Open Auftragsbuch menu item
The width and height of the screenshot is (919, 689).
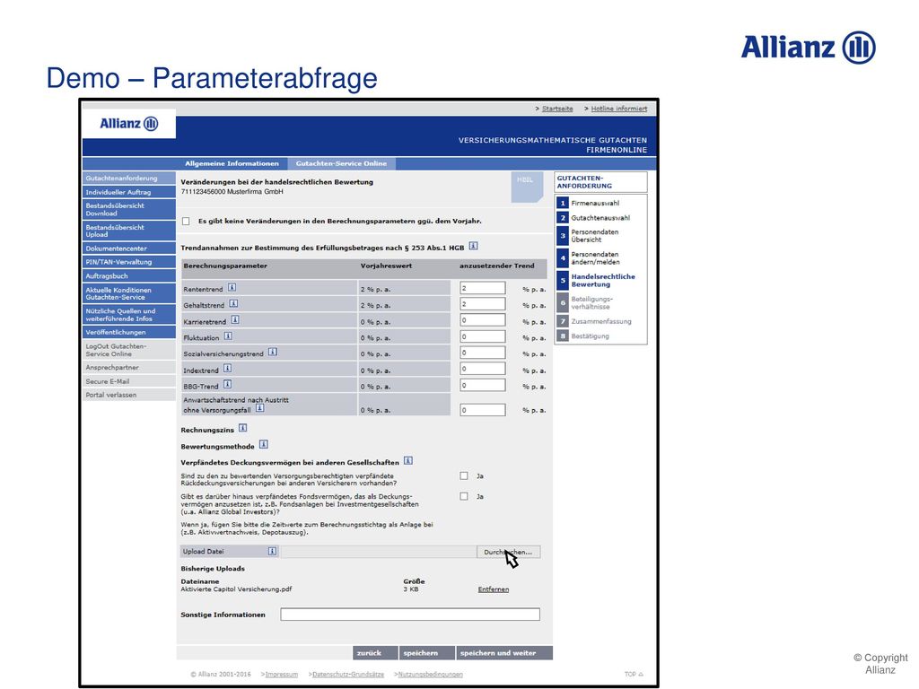[129, 276]
